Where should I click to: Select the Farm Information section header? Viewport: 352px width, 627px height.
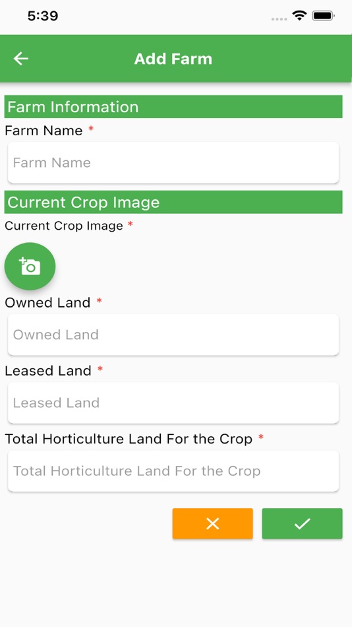[x=173, y=107]
